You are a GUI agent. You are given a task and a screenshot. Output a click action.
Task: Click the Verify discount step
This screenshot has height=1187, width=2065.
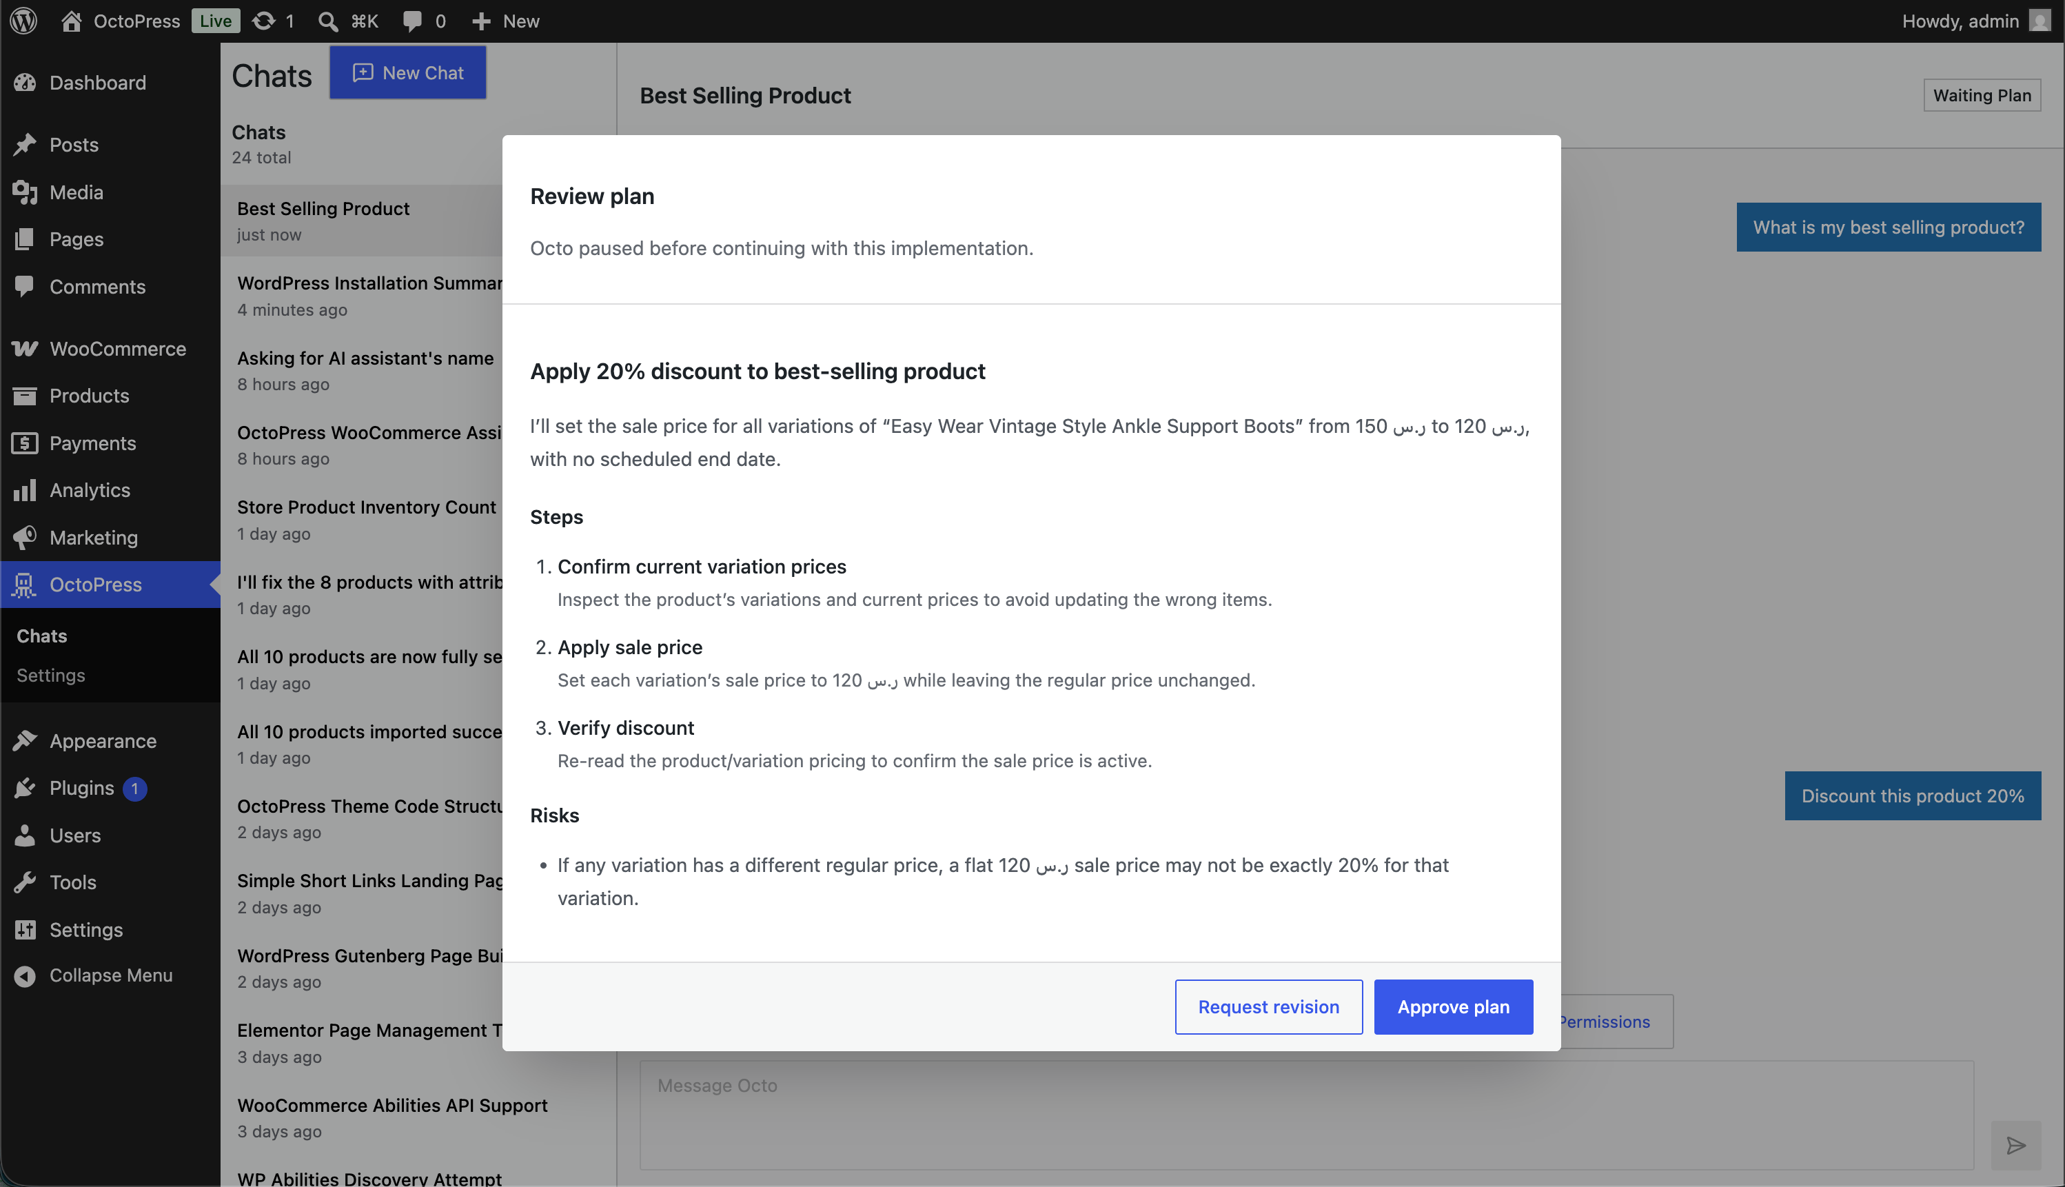625,727
